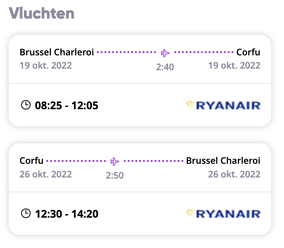The height and width of the screenshot is (248, 284).
Task: Click 26 okt. 2022 arrival date under Brussel Charleroi
Action: [x=234, y=174]
